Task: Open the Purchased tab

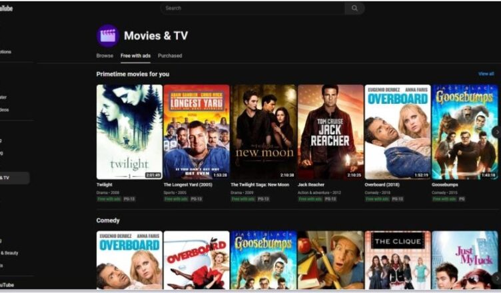Action: click(170, 55)
